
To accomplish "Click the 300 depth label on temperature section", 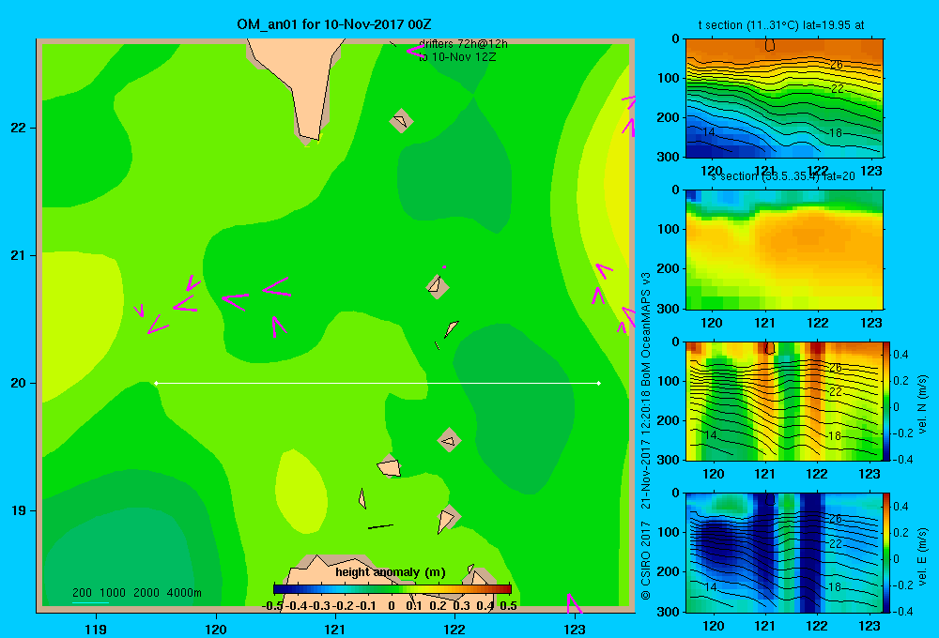I will click(x=667, y=157).
